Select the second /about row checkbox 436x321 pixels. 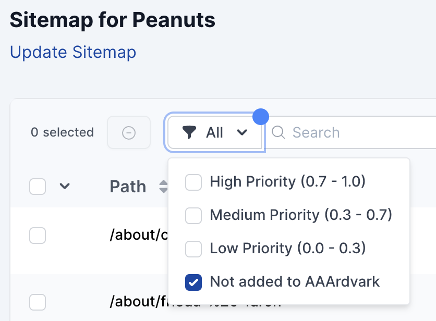38,302
